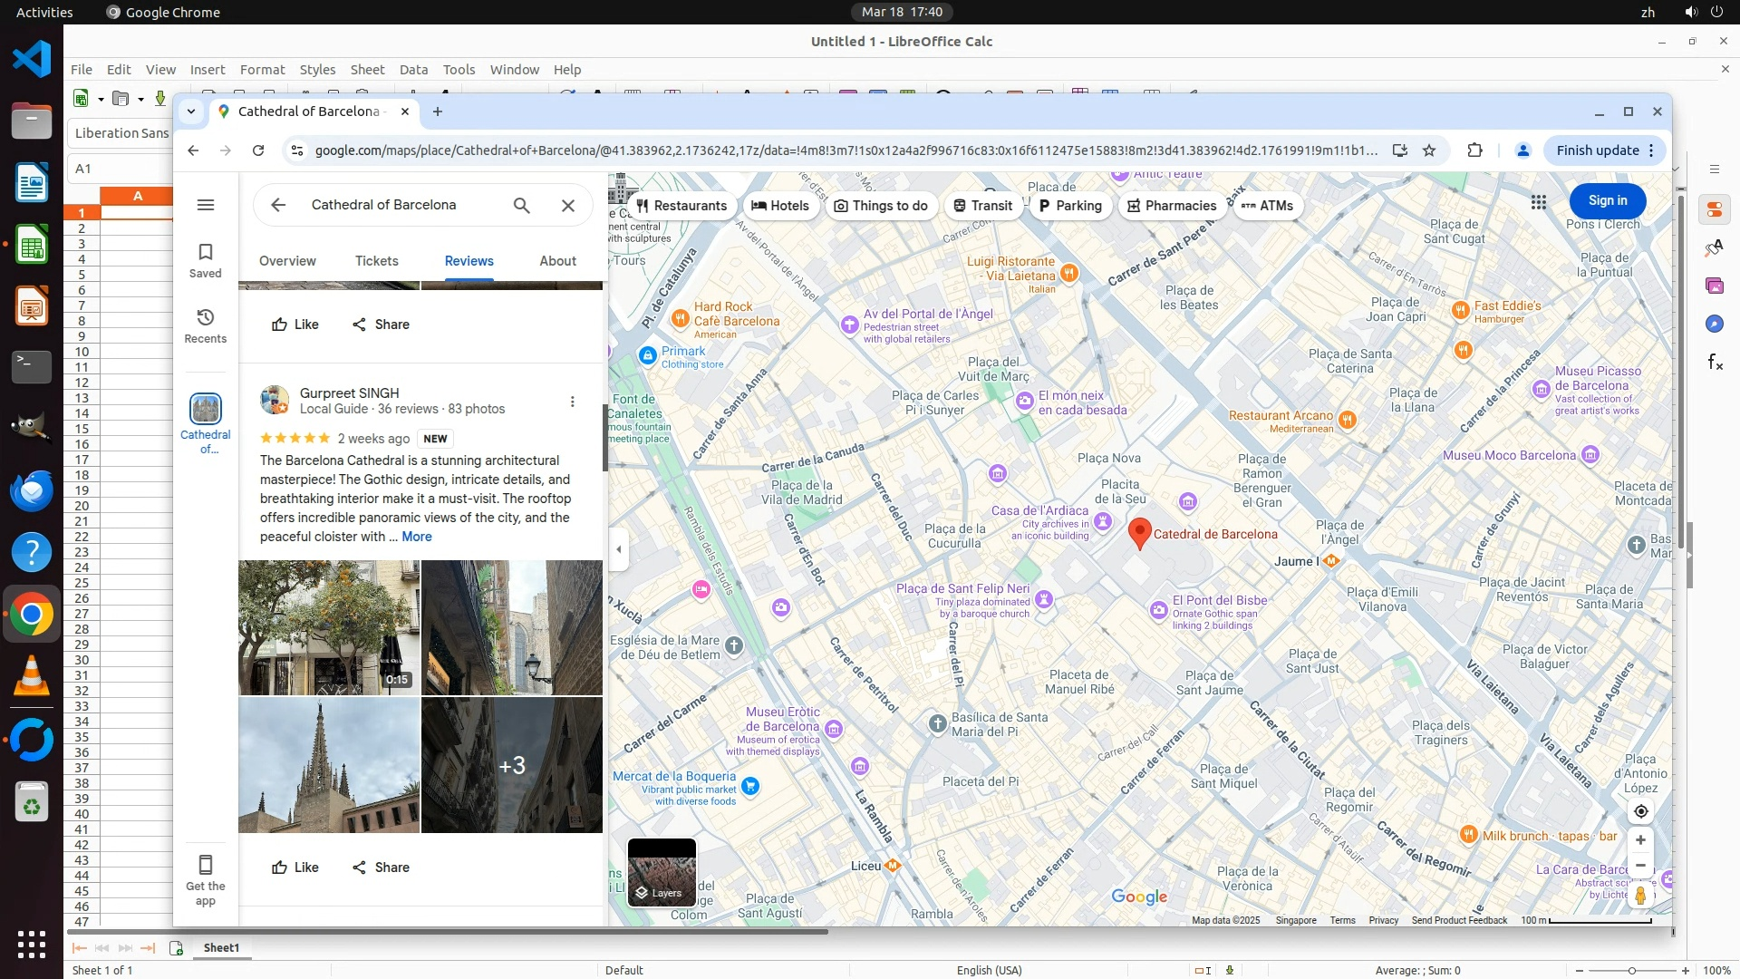Click the Google Maps hamburger menu icon
The image size is (1740, 979).
(206, 205)
